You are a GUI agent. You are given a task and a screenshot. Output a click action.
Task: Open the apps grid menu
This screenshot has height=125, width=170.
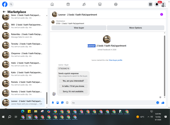[x=150, y=4]
